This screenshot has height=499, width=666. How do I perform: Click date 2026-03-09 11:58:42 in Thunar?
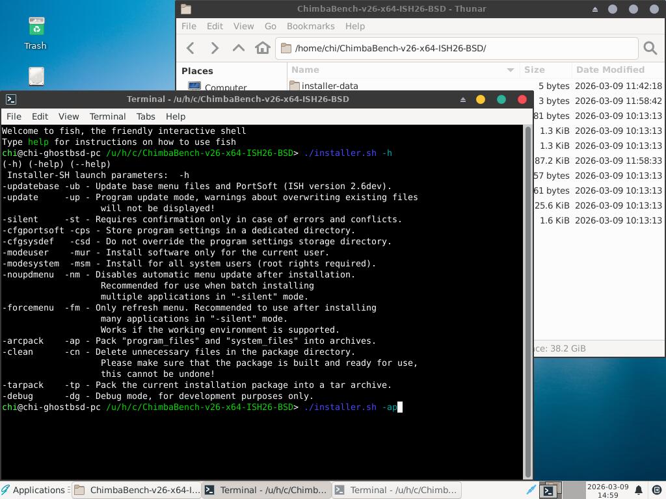tap(618, 101)
